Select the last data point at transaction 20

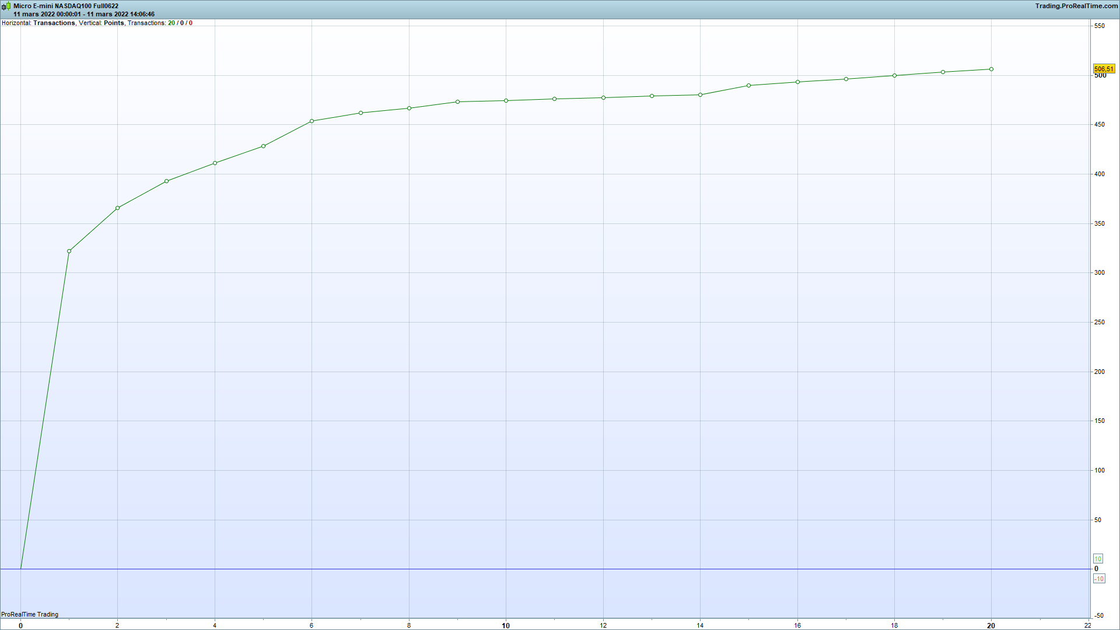(x=991, y=69)
